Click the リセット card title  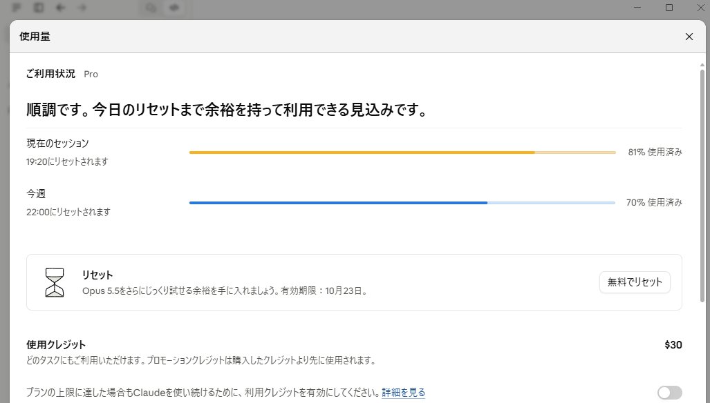(97, 275)
